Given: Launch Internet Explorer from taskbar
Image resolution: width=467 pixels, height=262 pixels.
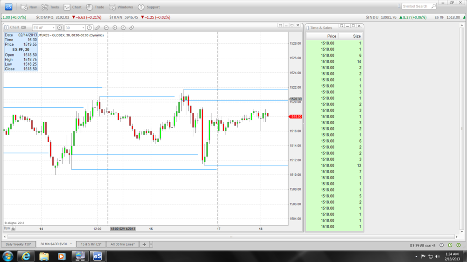Looking at the screenshot, I should (26, 256).
